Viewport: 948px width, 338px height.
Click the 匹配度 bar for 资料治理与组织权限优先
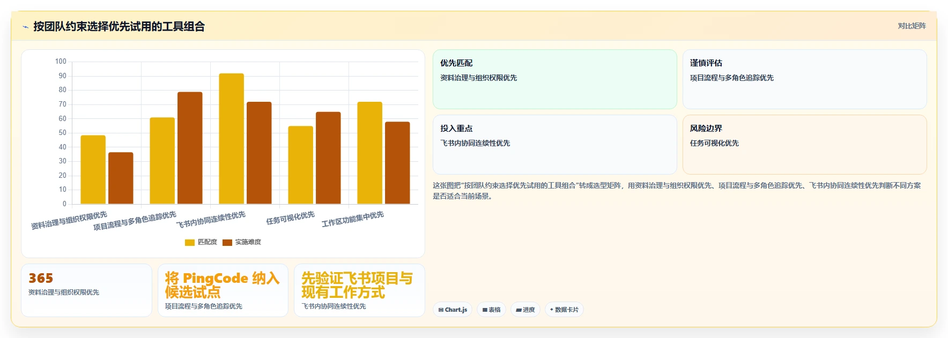(x=93, y=170)
